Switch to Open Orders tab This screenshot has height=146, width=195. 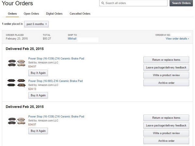[x=31, y=14]
